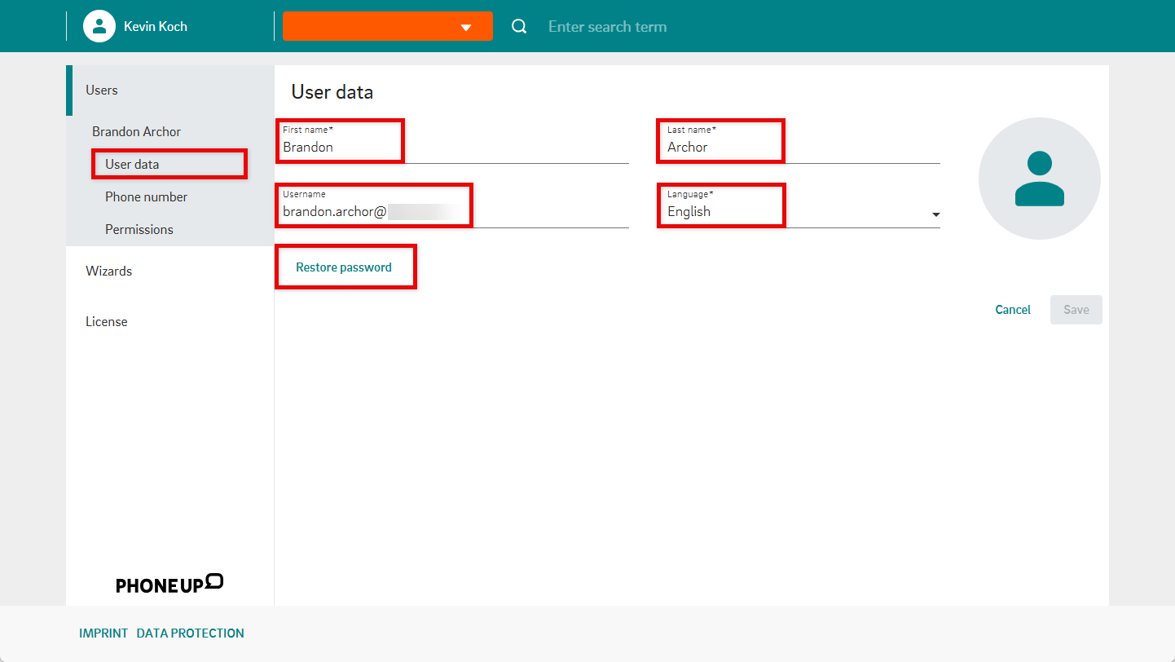Image resolution: width=1175 pixels, height=662 pixels.
Task: Open the License menu section
Action: click(107, 321)
